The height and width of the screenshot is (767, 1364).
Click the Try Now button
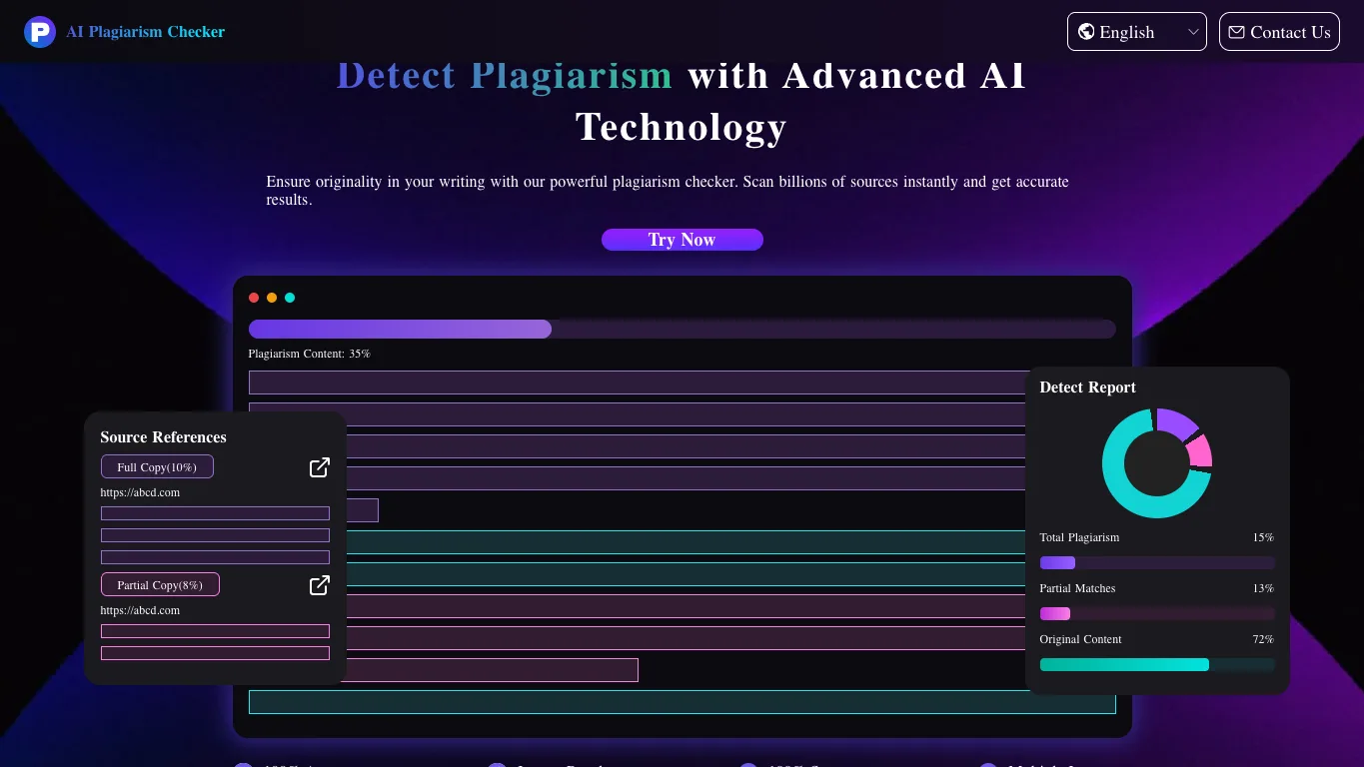point(682,240)
